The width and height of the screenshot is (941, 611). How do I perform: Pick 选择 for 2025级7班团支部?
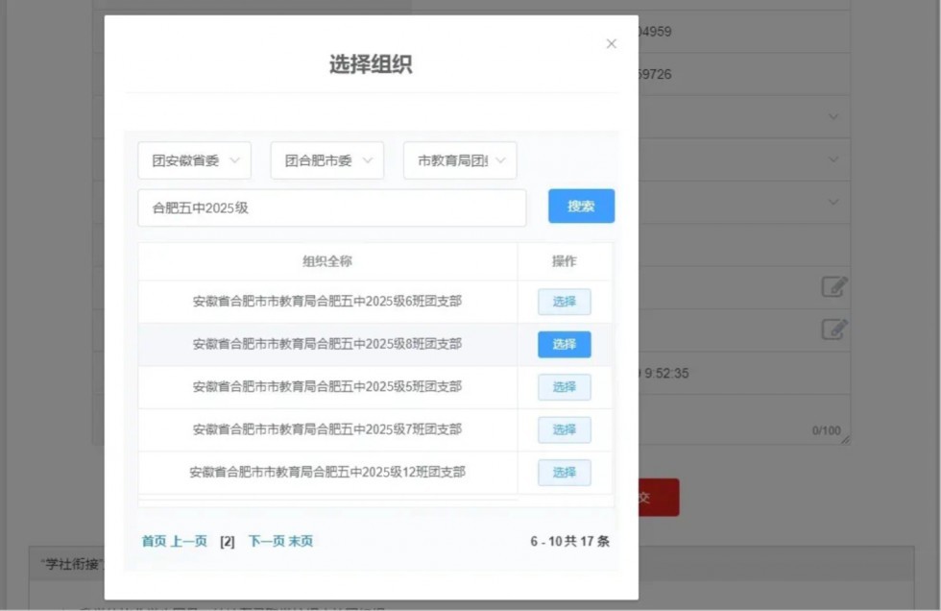click(x=564, y=429)
